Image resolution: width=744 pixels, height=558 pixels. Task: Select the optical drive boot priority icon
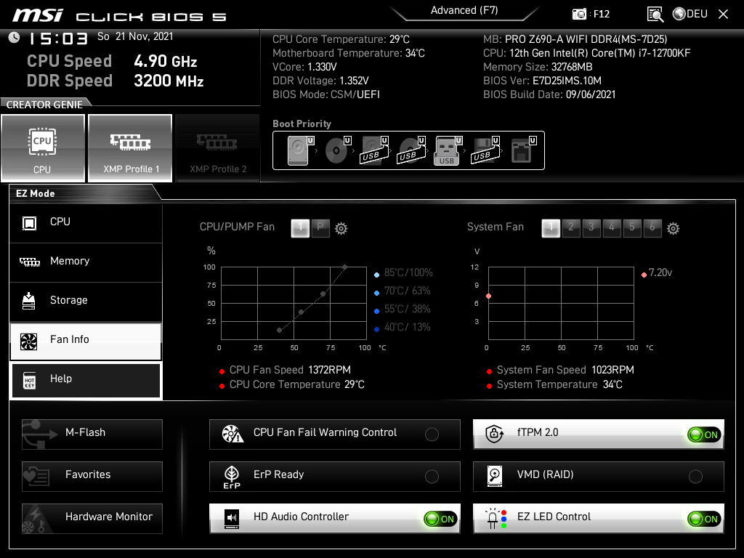[x=338, y=150]
